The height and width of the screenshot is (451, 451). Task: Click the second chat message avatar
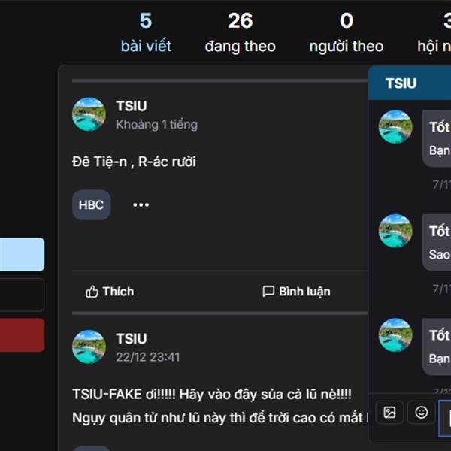click(x=395, y=231)
